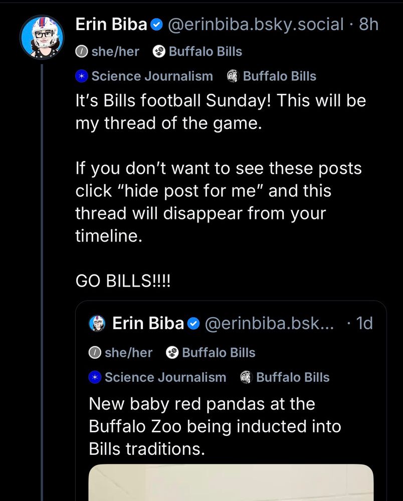Open the she/her label on the main post

[107, 52]
